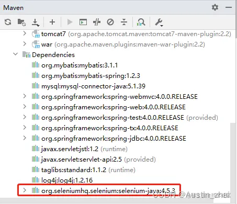Viewport: 237px width, 204px height.
Task: Select org.mybatis:mybatis:3.1.1 dependency
Action: 80,65
